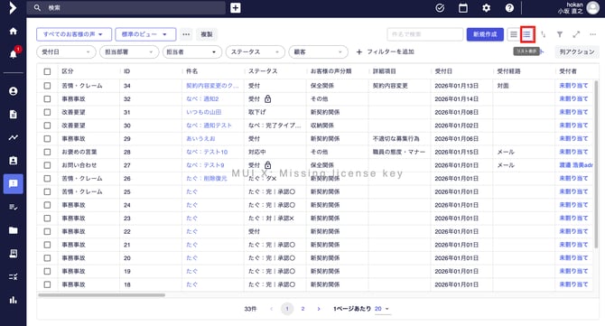Viewport: 605px width, 326px height.
Task: Check the row with ID 28
Action: [47, 152]
